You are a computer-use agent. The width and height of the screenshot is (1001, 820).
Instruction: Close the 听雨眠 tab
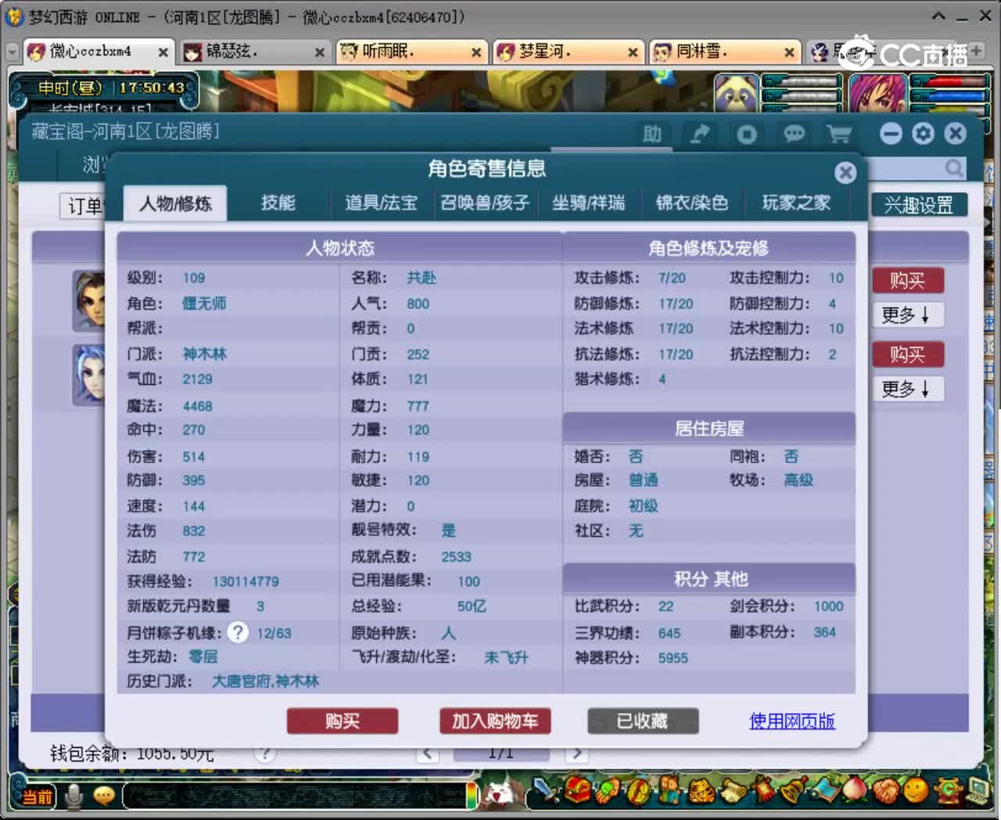tap(476, 52)
